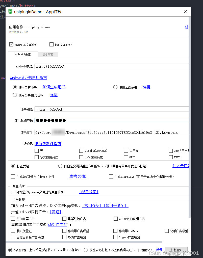
Task: Click the 证书私钥密码 password field
Action: [112, 120]
